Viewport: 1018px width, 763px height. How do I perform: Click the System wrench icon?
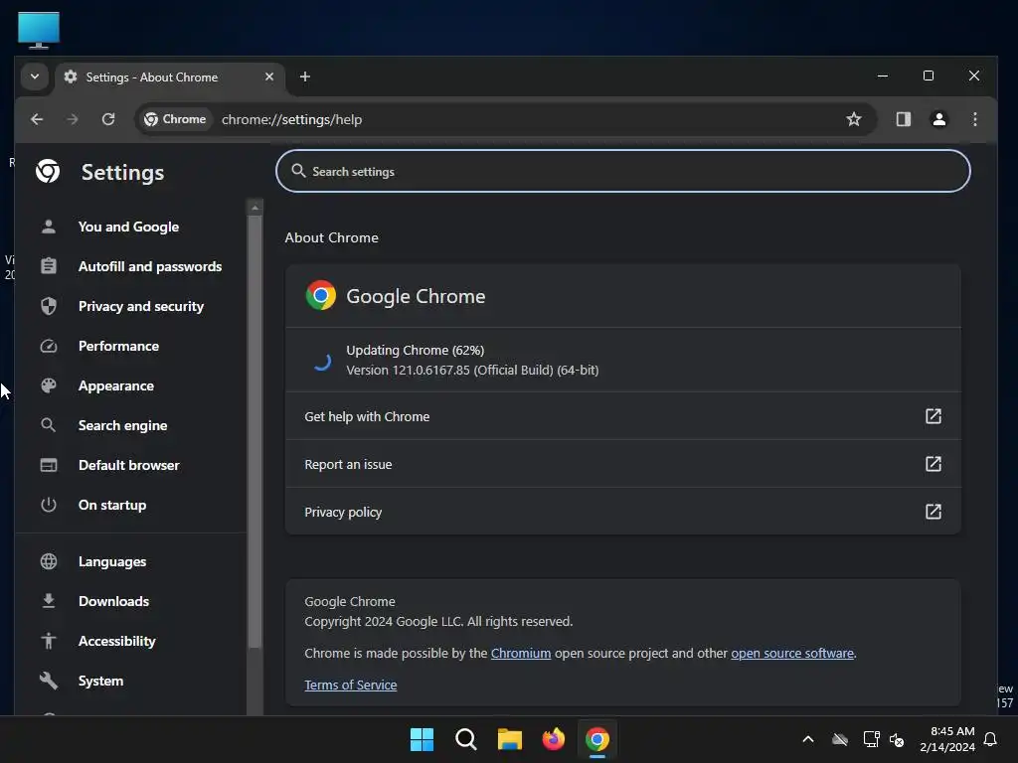pos(48,681)
